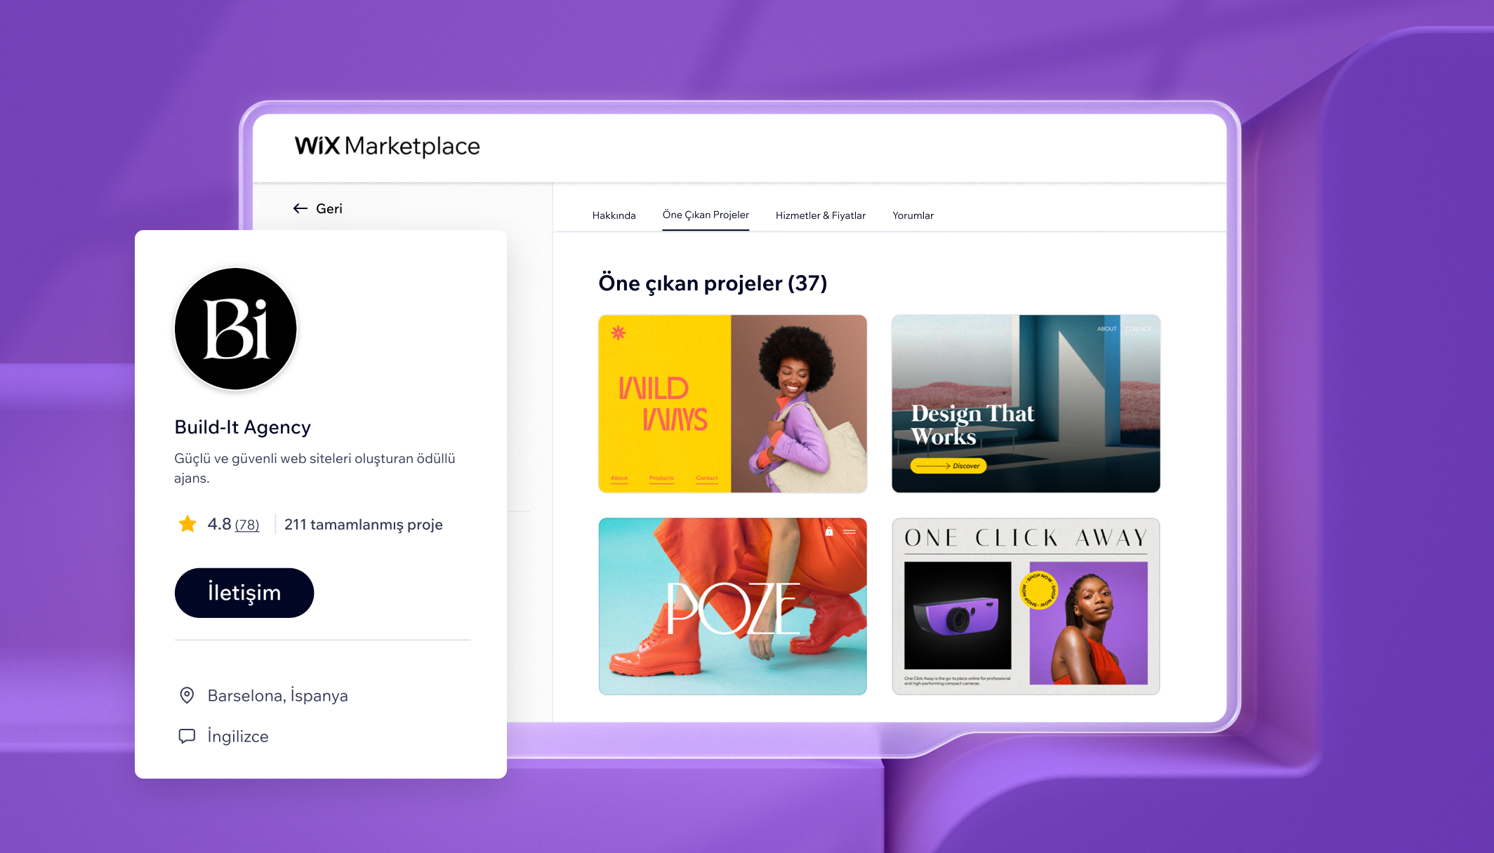Click the Geri back arrow icon
The height and width of the screenshot is (853, 1494).
(300, 208)
